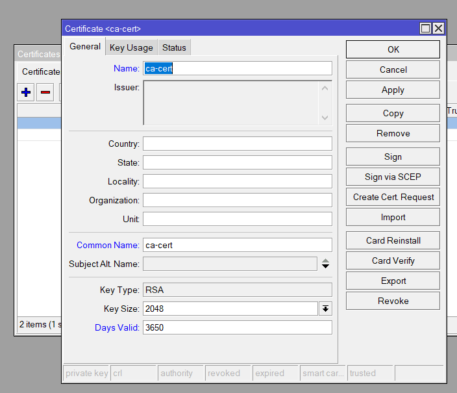Click the red minus remove icon in Certificates window
Image resolution: width=457 pixels, height=393 pixels.
(45, 92)
